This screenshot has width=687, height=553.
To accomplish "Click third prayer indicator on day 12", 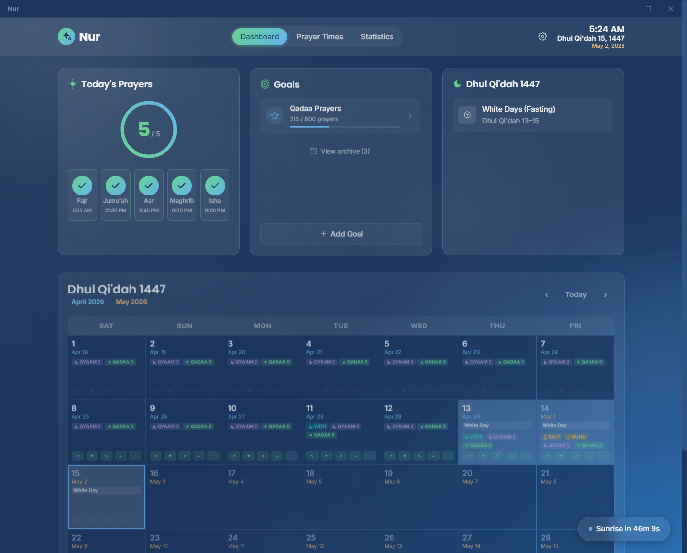I will coord(419,456).
